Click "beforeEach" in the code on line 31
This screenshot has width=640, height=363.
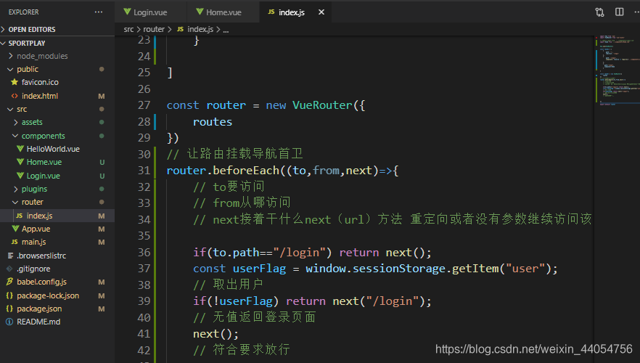[x=246, y=171]
